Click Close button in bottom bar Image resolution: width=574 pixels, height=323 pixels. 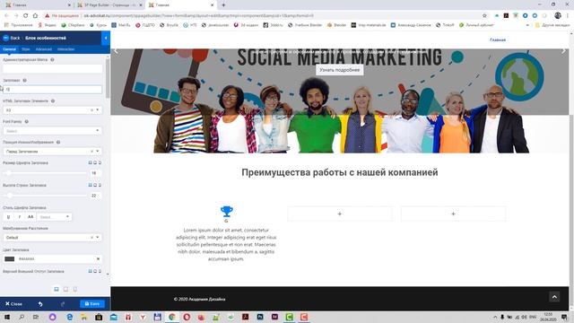coord(13,304)
